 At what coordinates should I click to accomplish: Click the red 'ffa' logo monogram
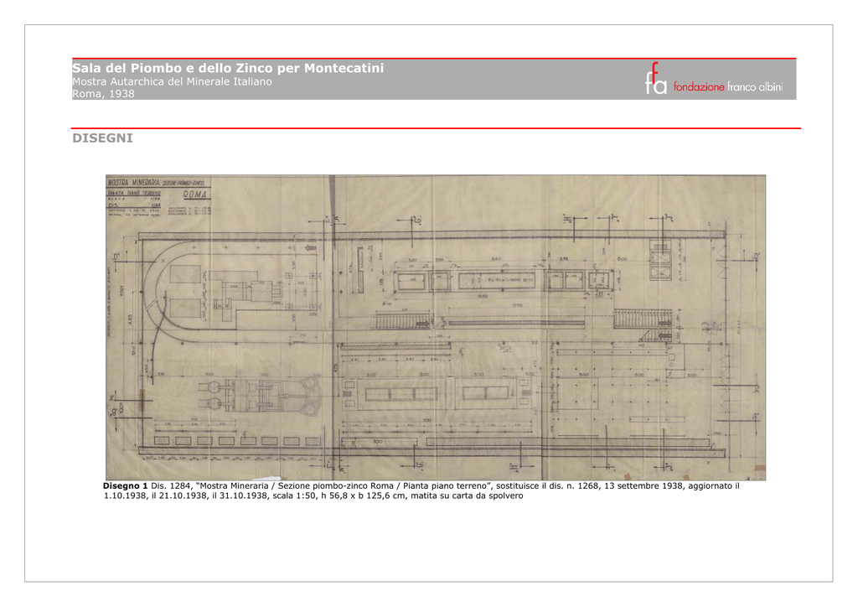click(656, 80)
